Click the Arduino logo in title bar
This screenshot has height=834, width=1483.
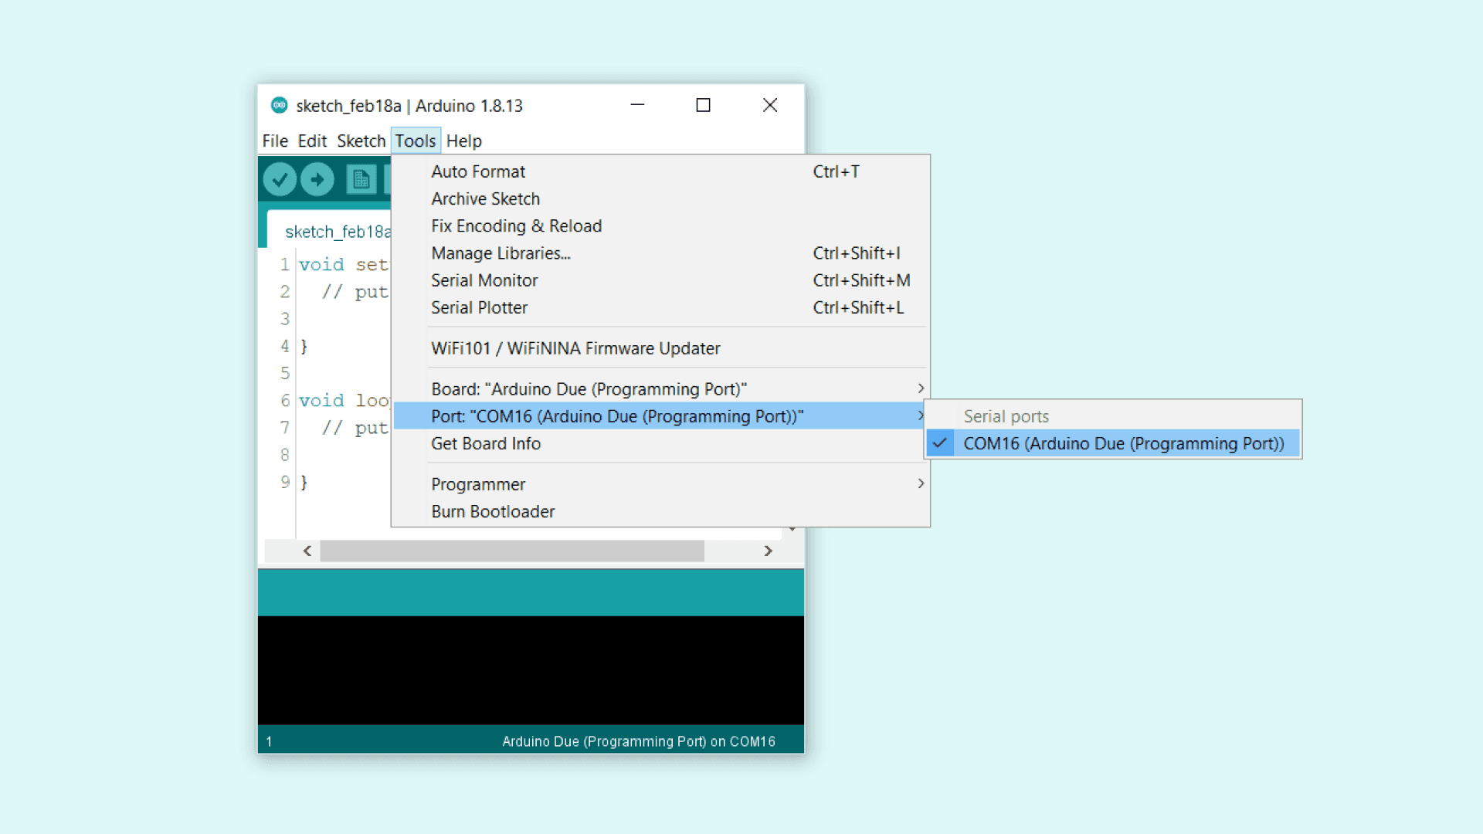[279, 106]
